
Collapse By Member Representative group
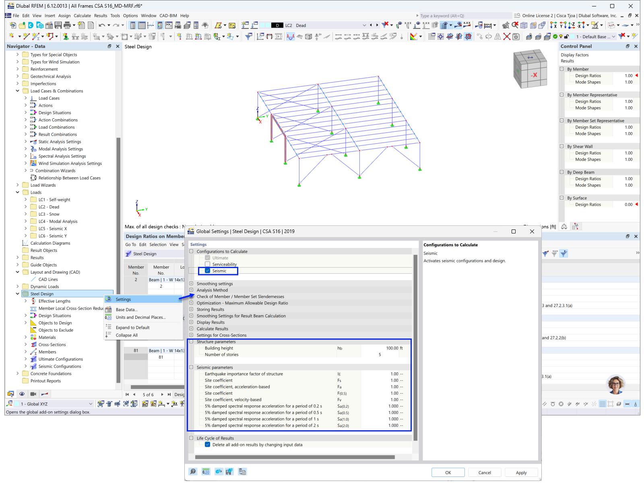pos(562,95)
